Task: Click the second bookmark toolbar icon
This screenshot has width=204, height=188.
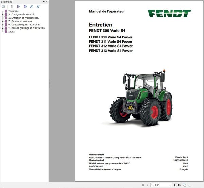Action: click(x=19, y=7)
